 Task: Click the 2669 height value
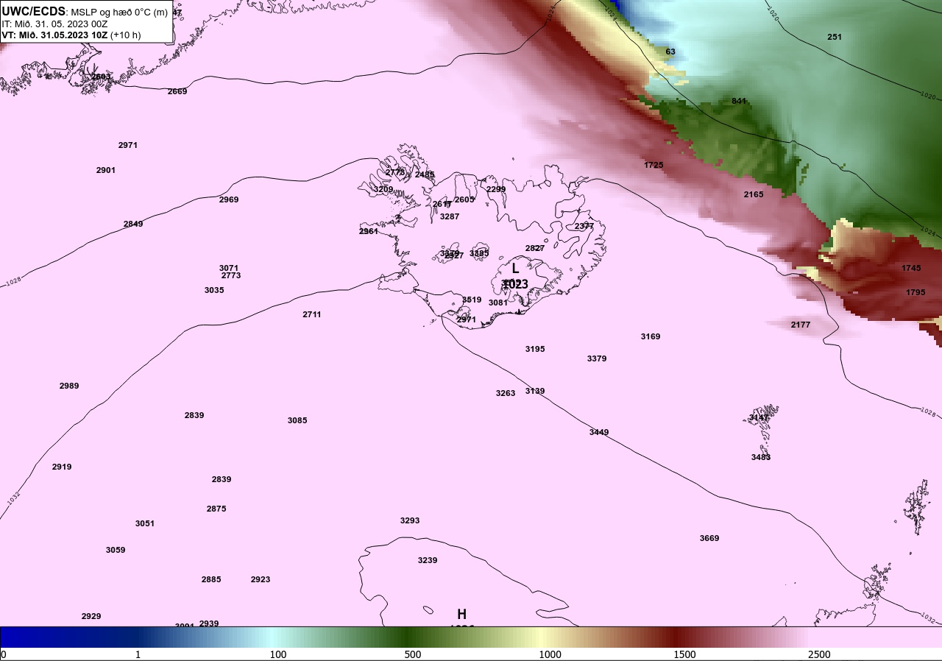177,91
